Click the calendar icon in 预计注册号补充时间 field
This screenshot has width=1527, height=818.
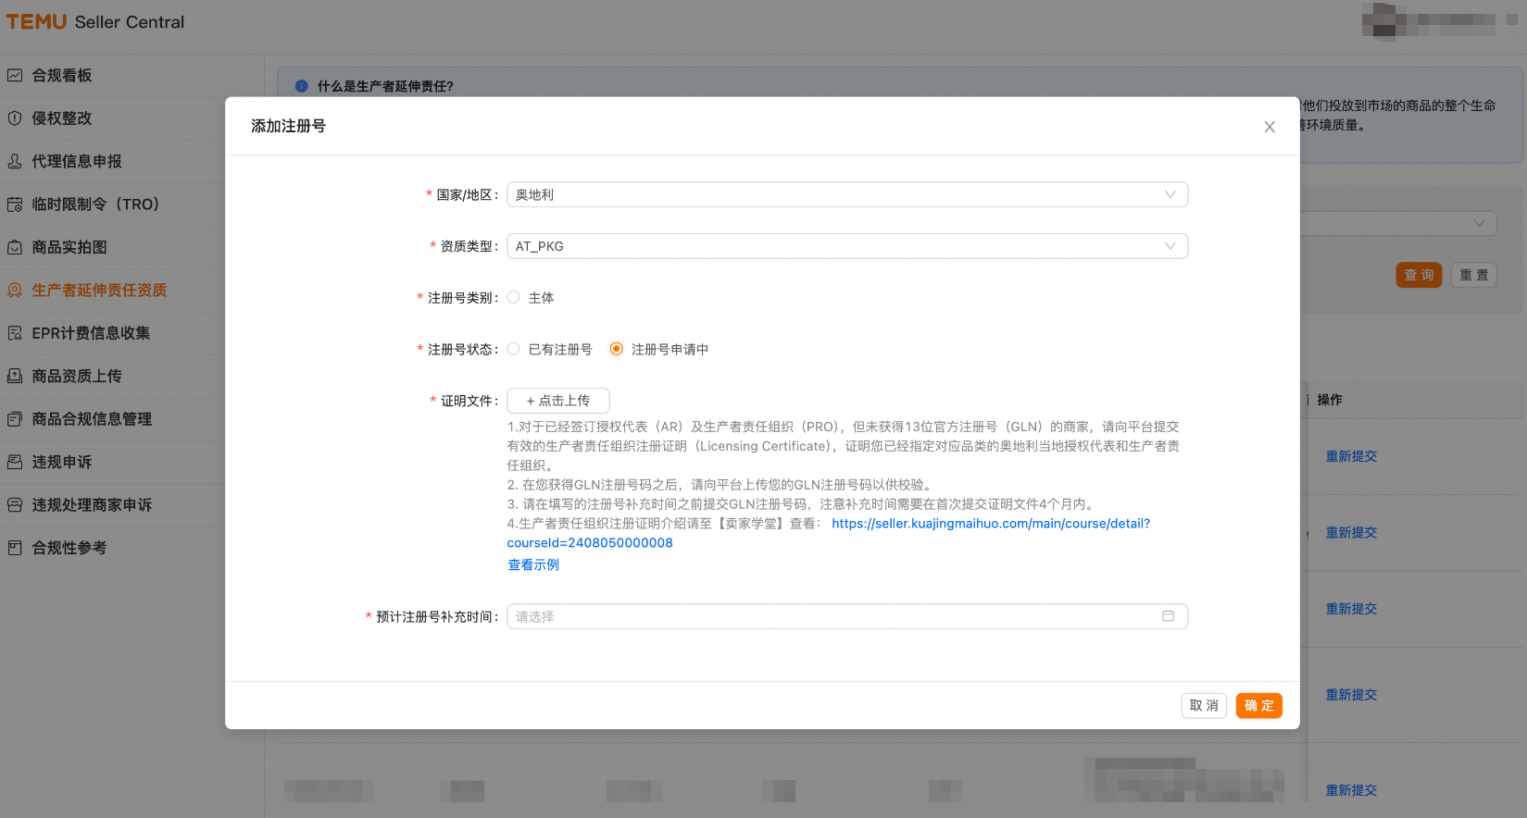[x=1169, y=616]
